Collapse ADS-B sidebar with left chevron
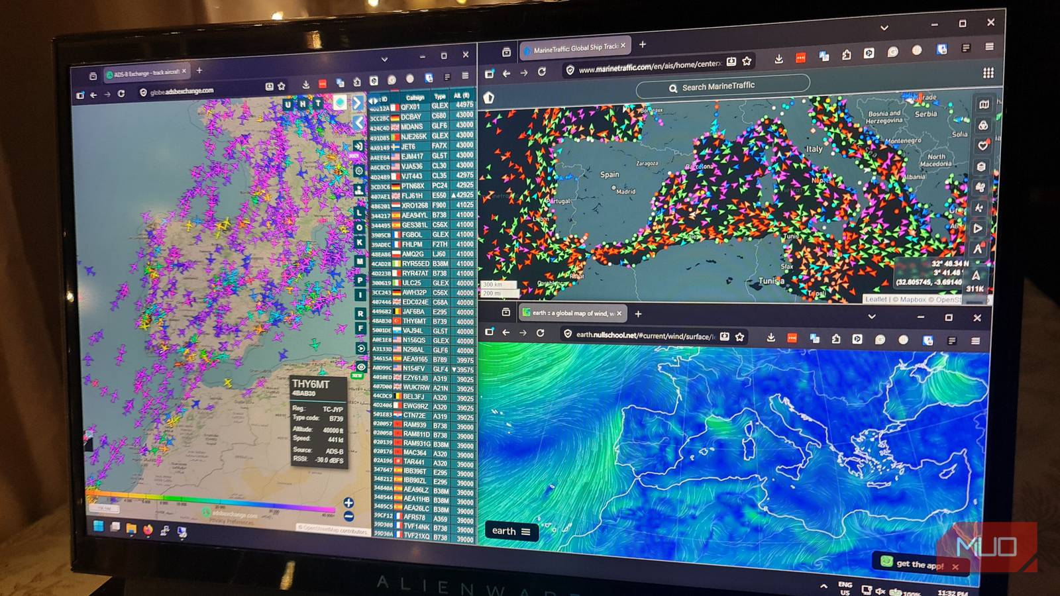This screenshot has height=596, width=1060. (x=358, y=123)
